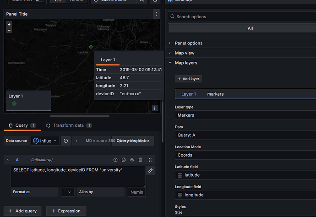Open data source help icon

(x=65, y=141)
